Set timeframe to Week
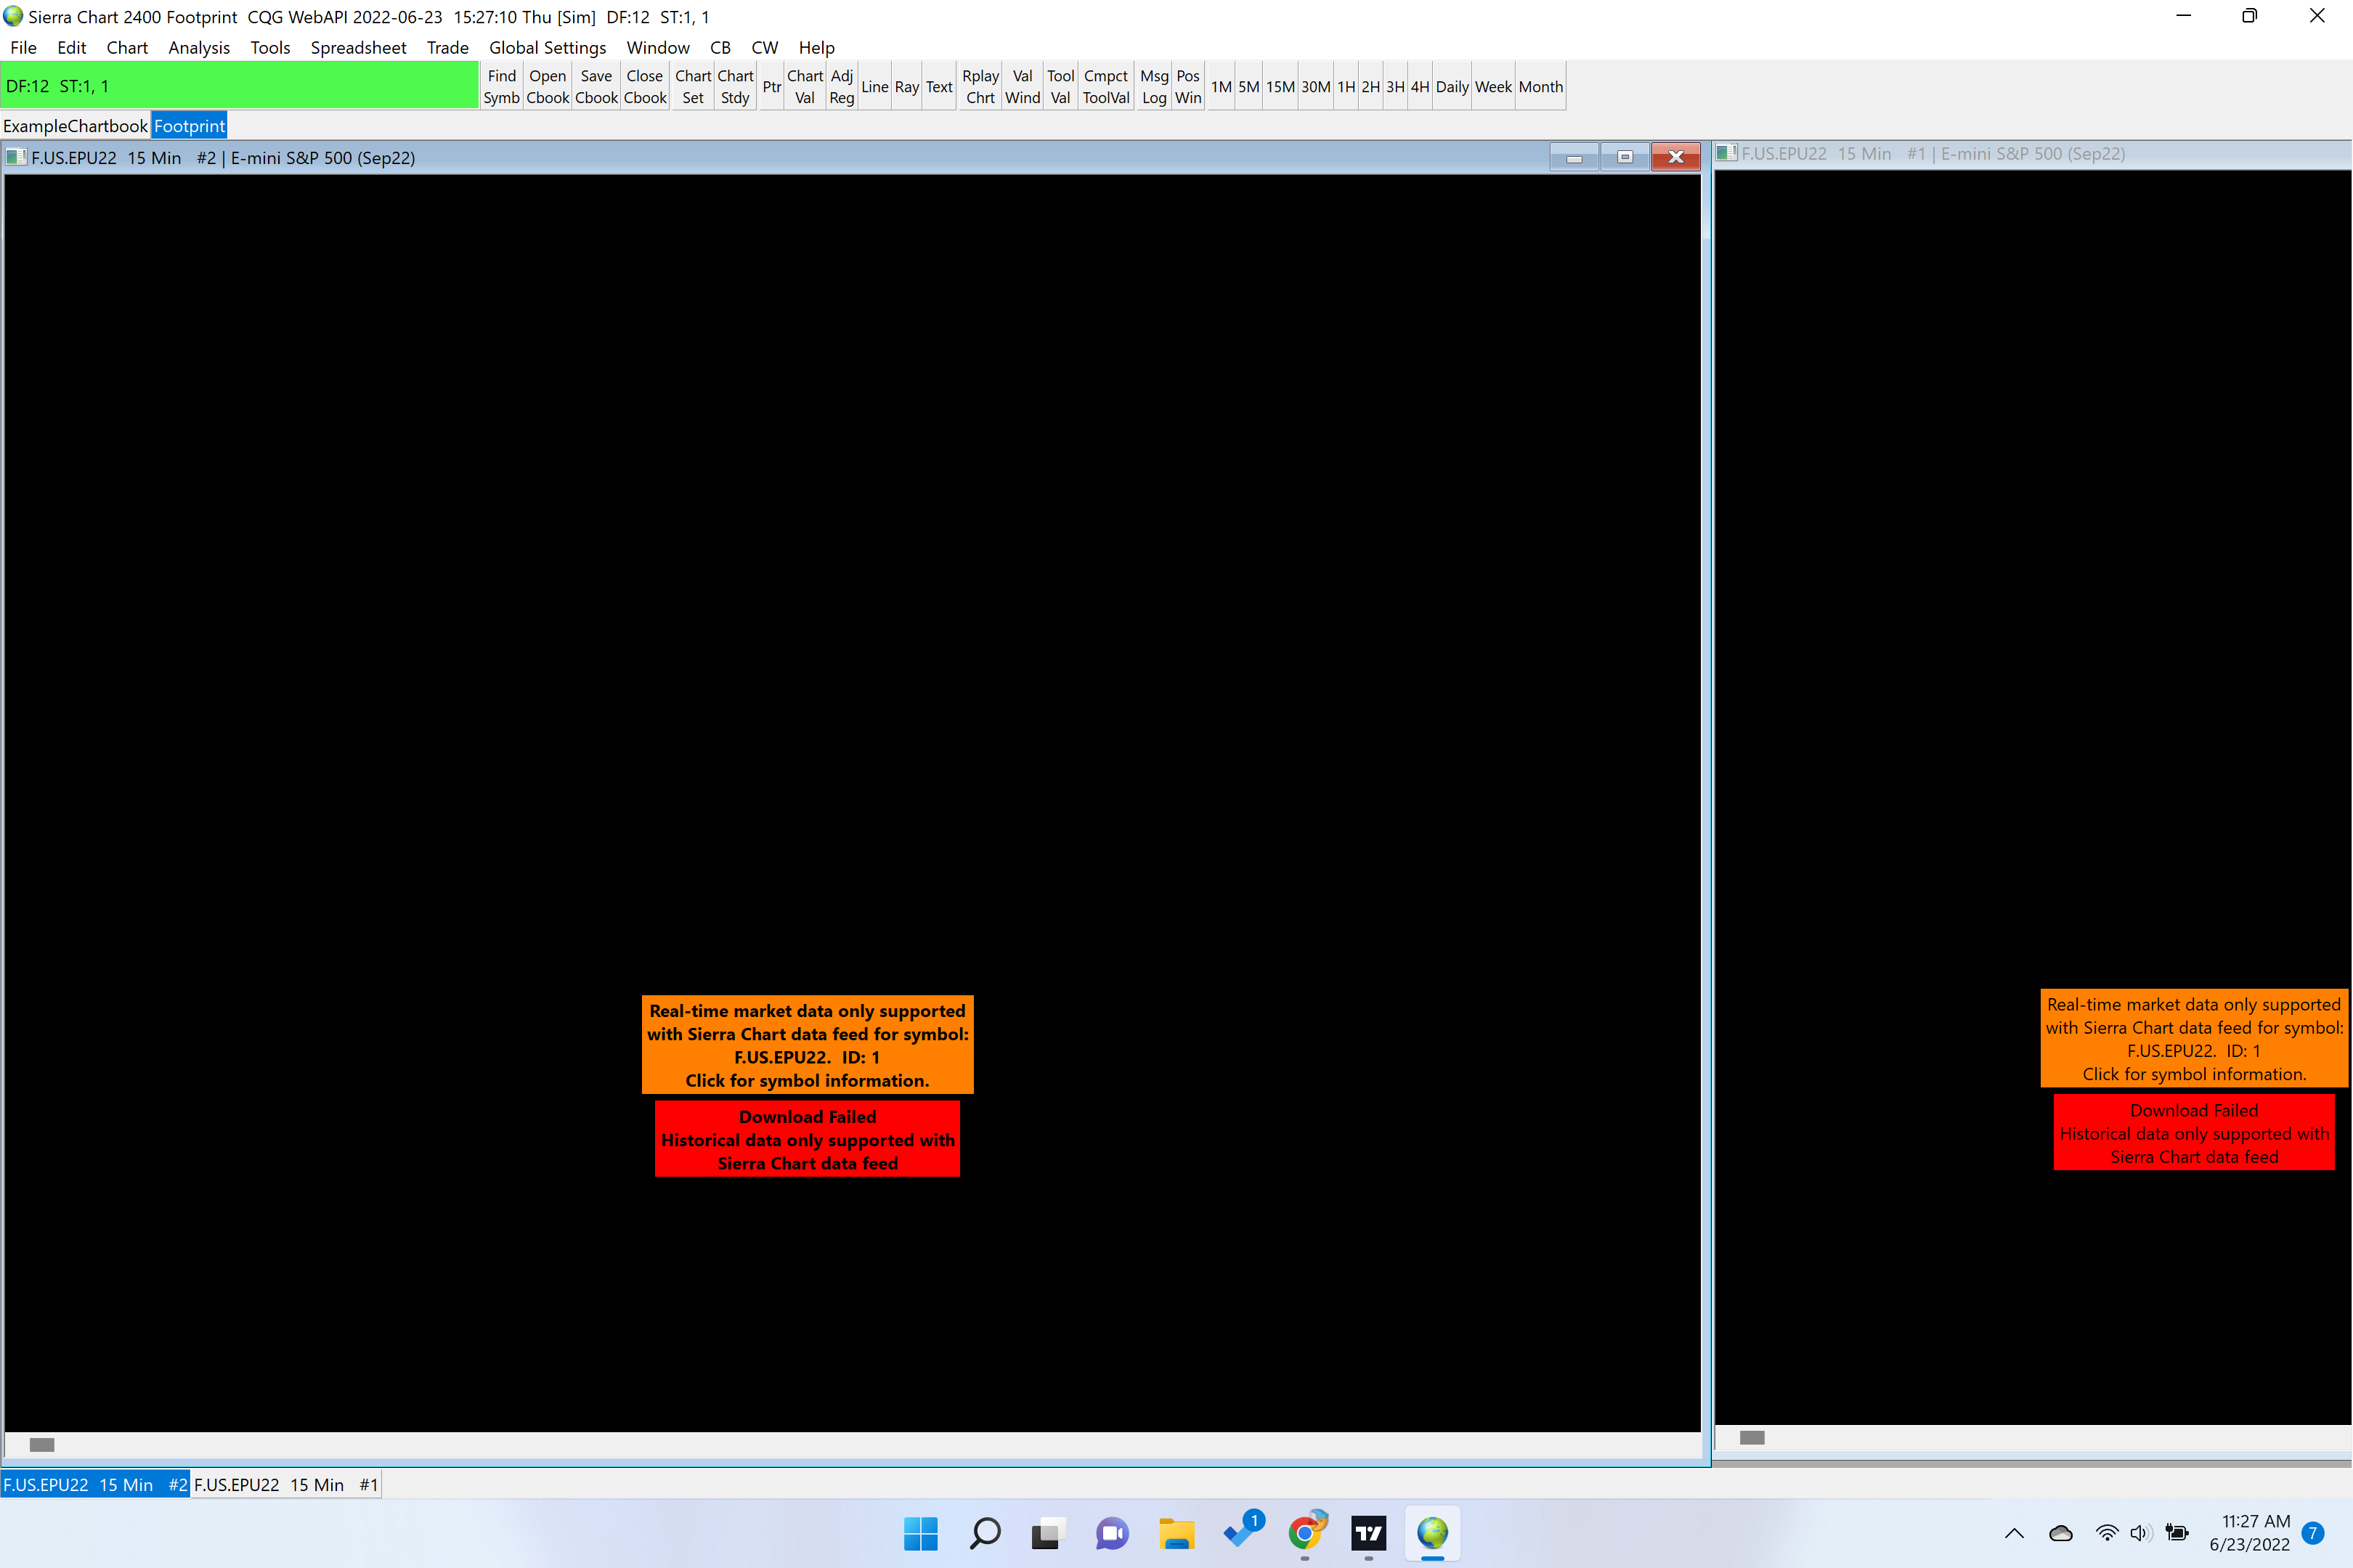The image size is (2353, 1568). [x=1492, y=86]
